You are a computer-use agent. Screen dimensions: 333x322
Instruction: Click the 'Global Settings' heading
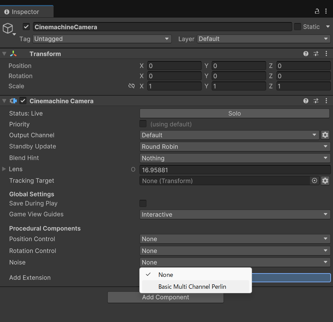[32, 194]
